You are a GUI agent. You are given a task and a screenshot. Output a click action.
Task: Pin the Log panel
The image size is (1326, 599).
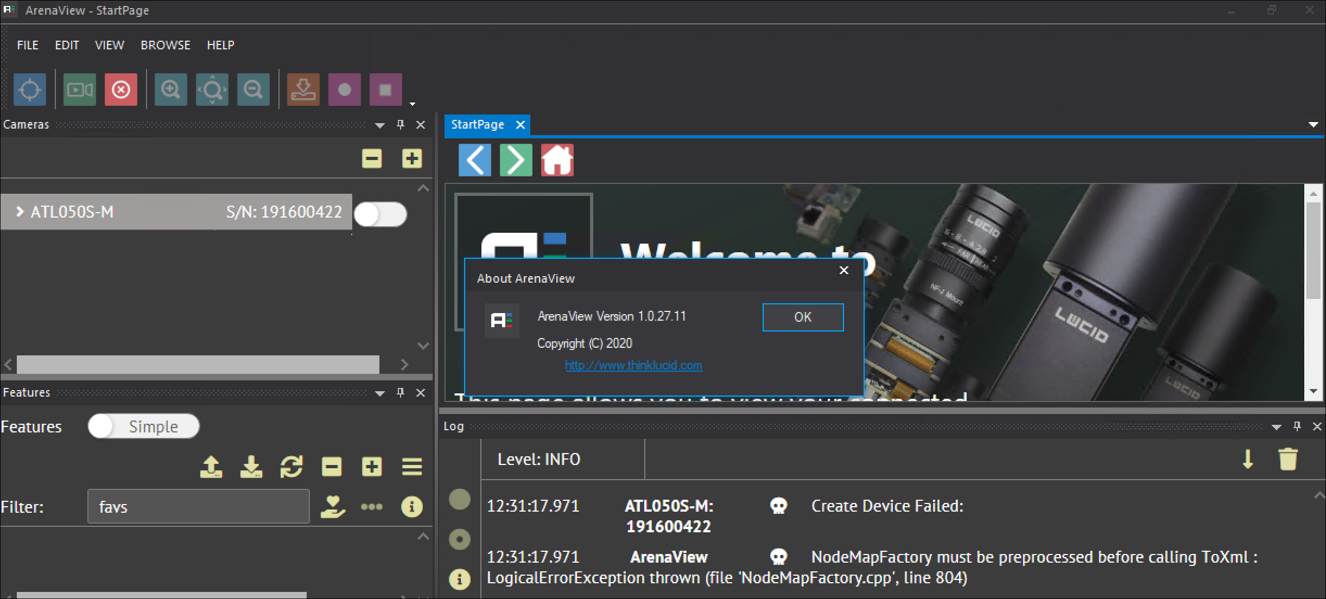click(x=1297, y=426)
